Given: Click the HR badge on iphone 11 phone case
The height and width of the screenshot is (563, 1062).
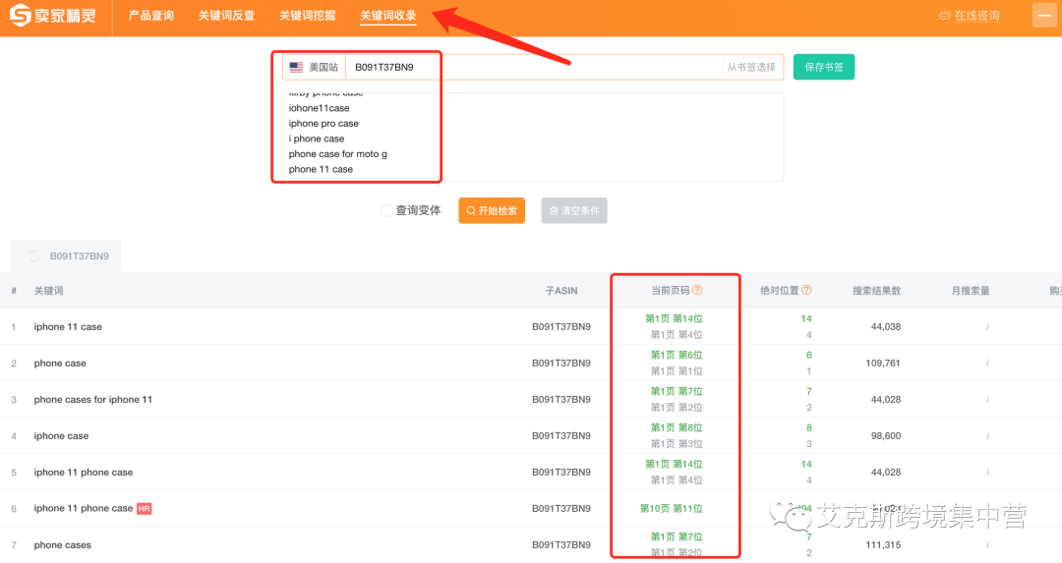Looking at the screenshot, I should (144, 508).
